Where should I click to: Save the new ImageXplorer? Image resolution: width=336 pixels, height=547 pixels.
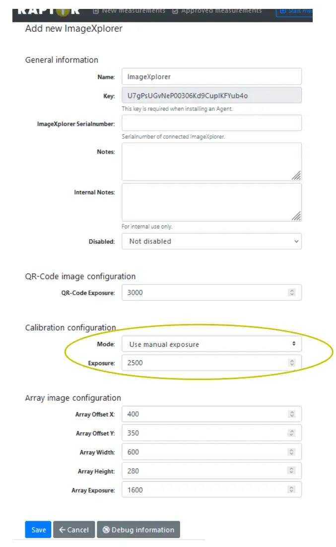point(38,529)
